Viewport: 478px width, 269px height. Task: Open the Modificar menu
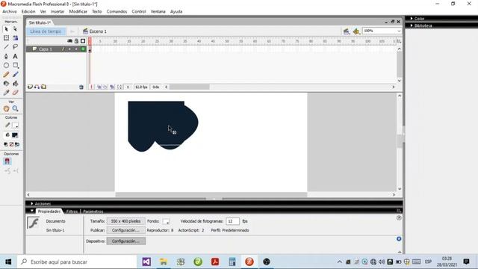point(78,12)
